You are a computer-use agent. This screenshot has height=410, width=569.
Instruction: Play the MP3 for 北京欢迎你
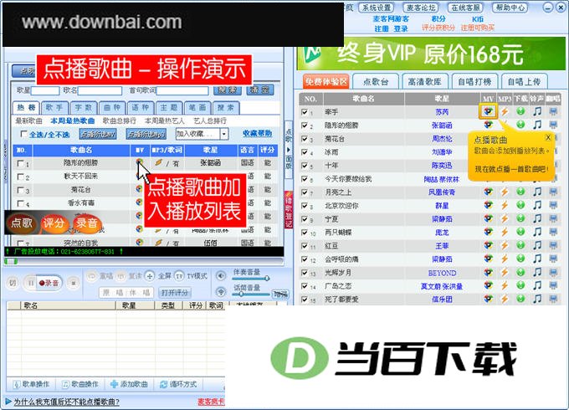(505, 205)
